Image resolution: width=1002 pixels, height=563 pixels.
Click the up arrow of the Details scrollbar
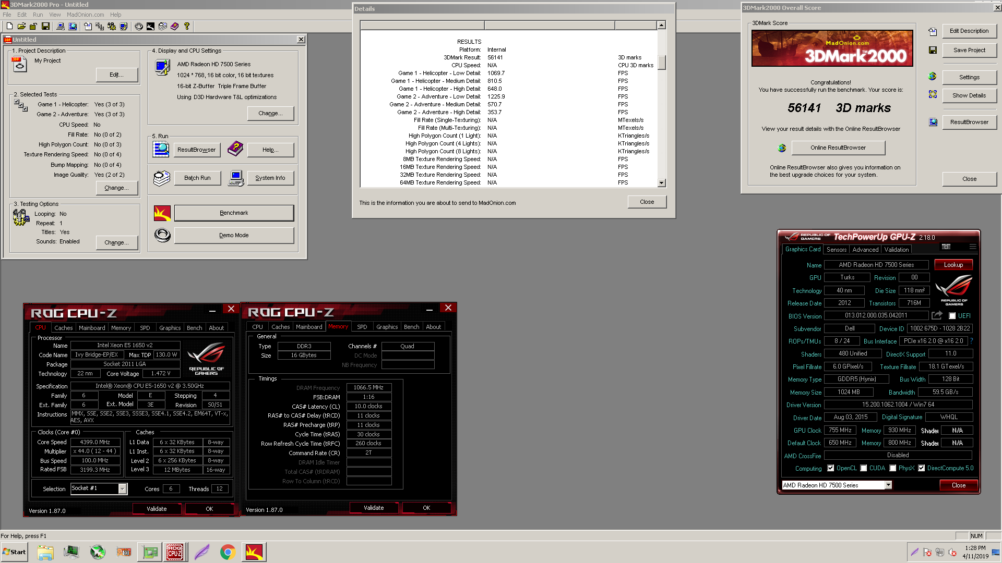[662, 25]
